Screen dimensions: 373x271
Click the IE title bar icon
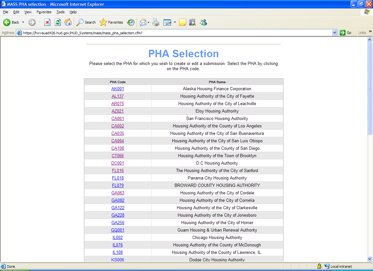[x=3, y=4]
